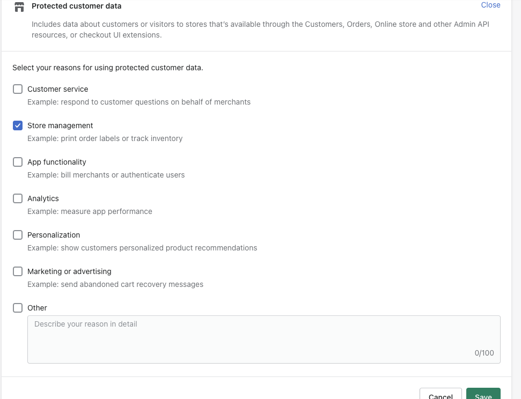Viewport: 521px width, 399px height.
Task: Save the selected data reasons
Action: 483,395
